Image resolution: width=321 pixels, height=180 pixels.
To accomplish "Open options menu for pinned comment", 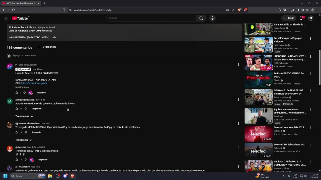I will [x=238, y=65].
